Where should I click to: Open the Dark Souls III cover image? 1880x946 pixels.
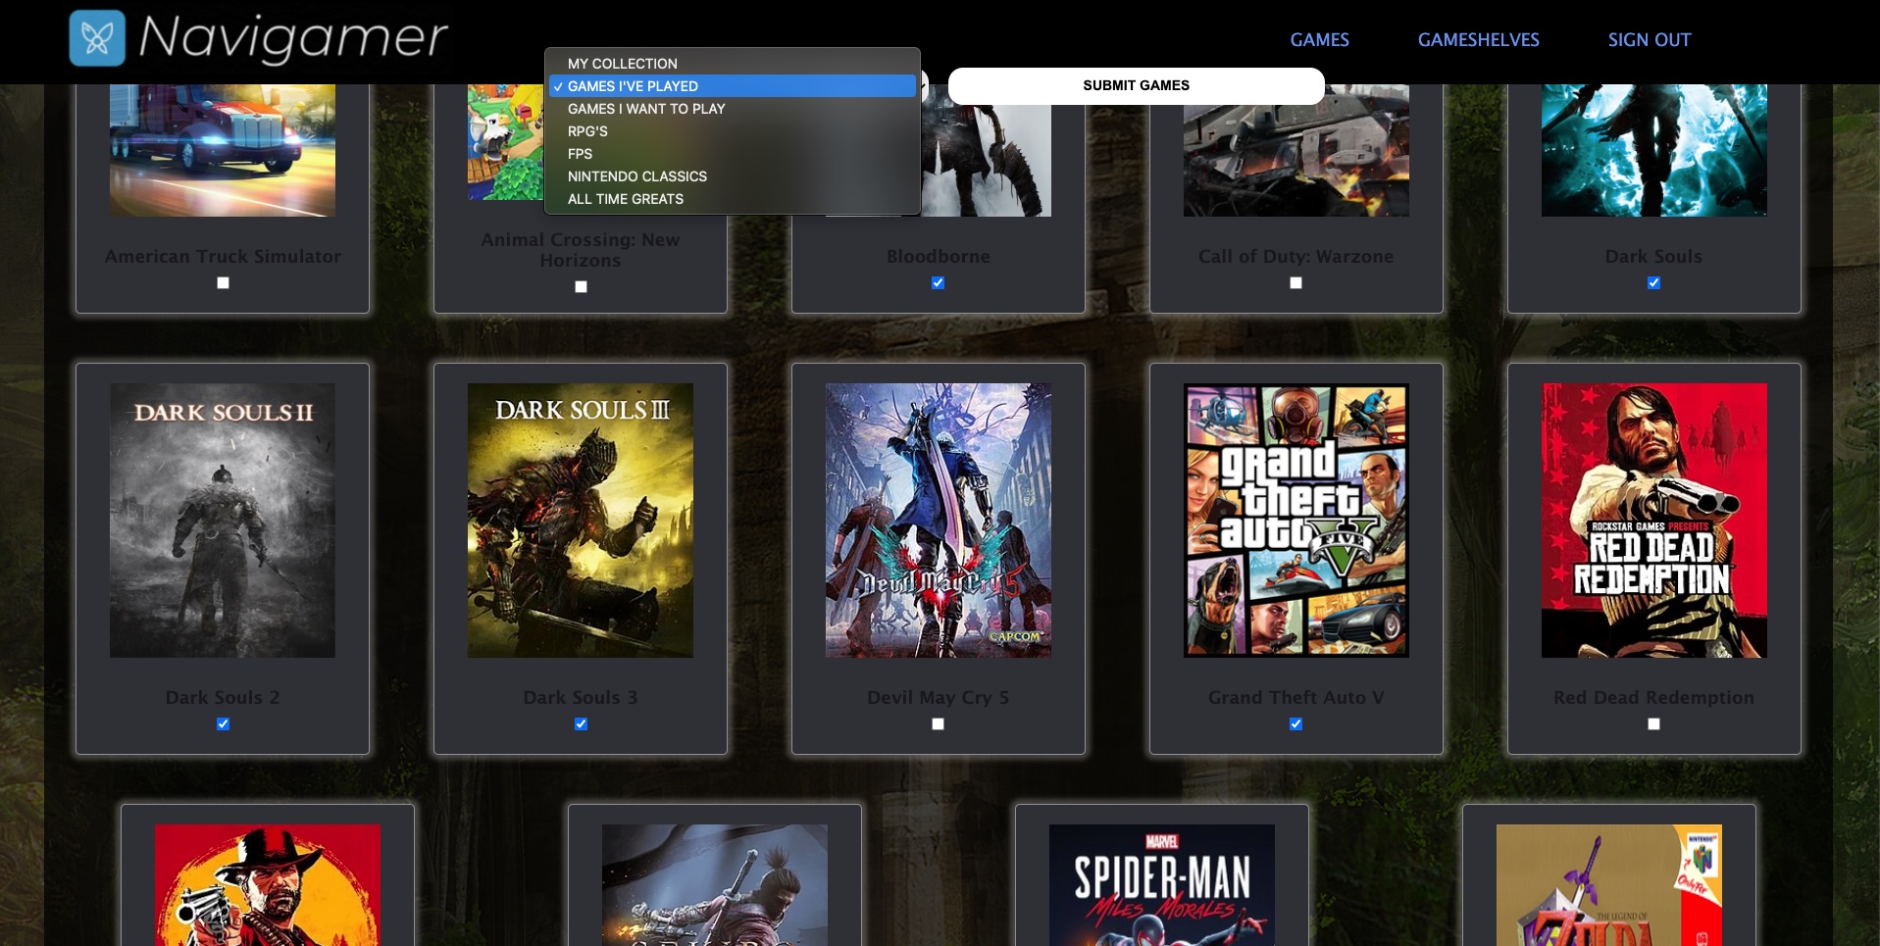(x=581, y=521)
